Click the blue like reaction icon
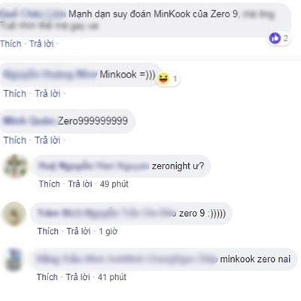The image size is (301, 301). [275, 38]
